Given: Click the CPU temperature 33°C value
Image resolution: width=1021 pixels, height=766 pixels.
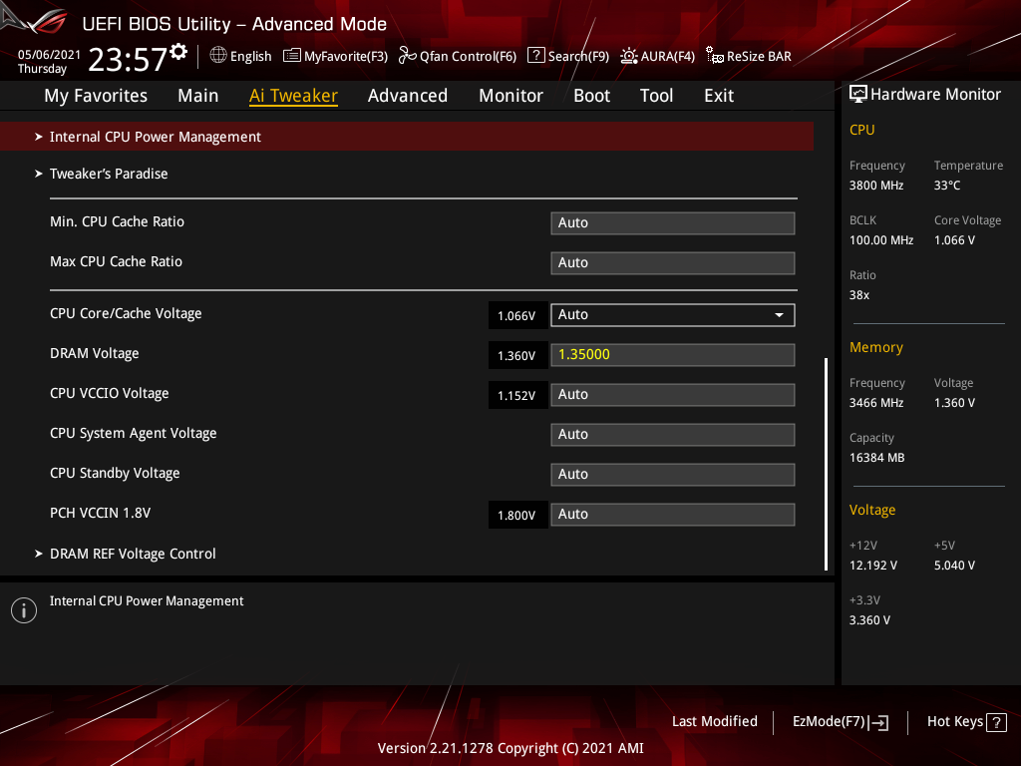Looking at the screenshot, I should tap(947, 186).
